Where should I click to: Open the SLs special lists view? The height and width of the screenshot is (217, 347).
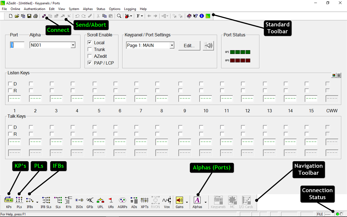tap(58, 202)
